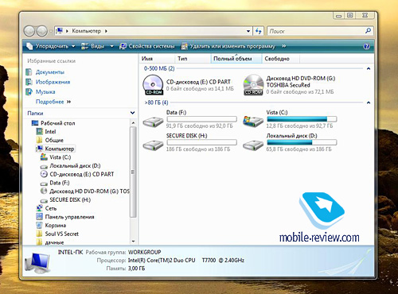Screen dimensions: 398x294
Task: Open the Упорядочить dropdown menu
Action: (50, 46)
